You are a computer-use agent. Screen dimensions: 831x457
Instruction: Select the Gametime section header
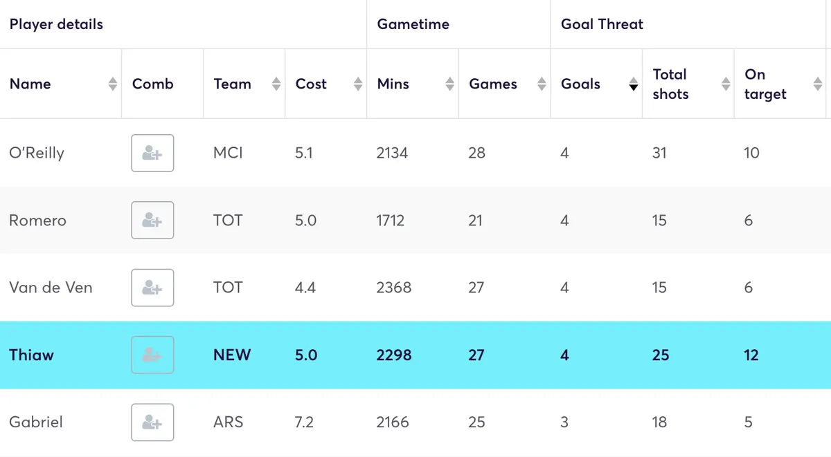[413, 24]
